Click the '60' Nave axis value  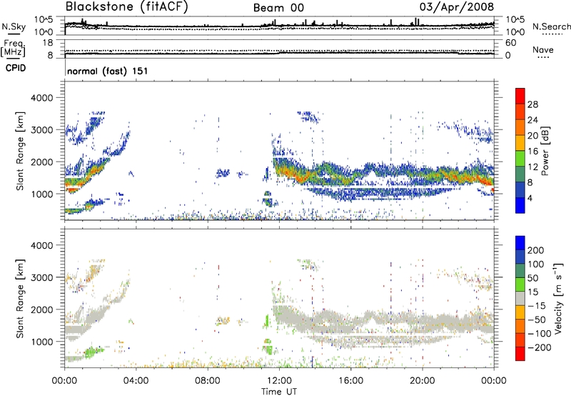coord(510,43)
